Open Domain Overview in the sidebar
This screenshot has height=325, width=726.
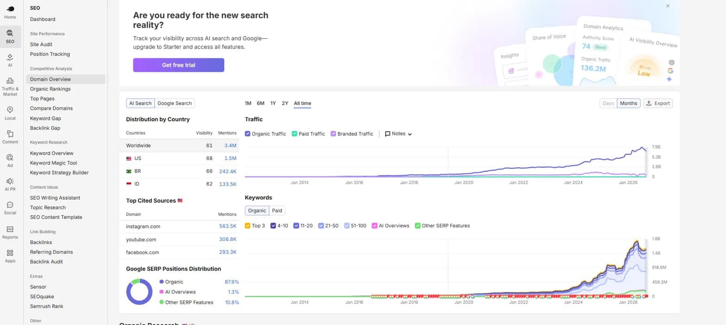click(x=66, y=79)
